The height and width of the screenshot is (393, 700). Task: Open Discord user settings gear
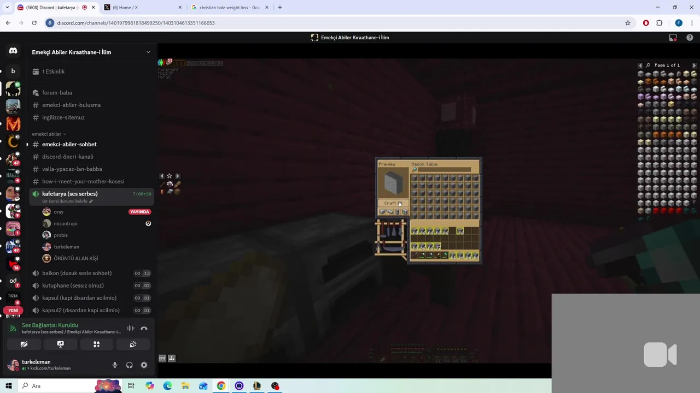pyautogui.click(x=144, y=365)
